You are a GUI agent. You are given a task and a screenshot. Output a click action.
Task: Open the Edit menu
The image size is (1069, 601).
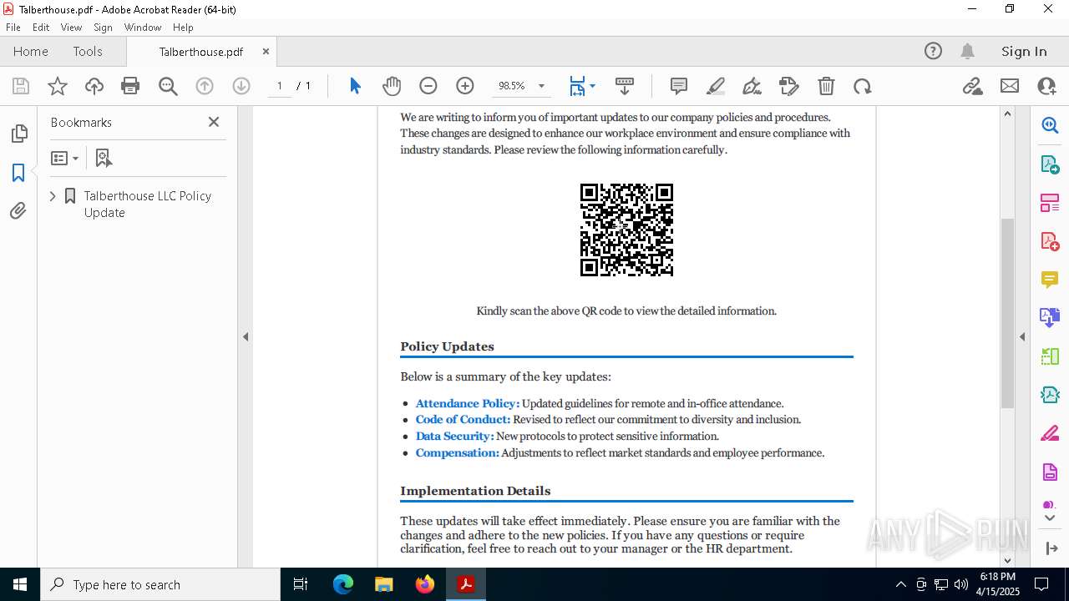pyautogui.click(x=41, y=27)
